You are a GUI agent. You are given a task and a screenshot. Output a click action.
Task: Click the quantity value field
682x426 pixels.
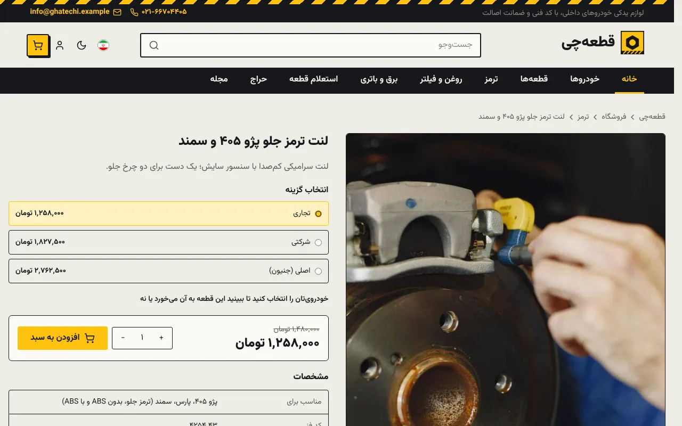[x=142, y=338]
